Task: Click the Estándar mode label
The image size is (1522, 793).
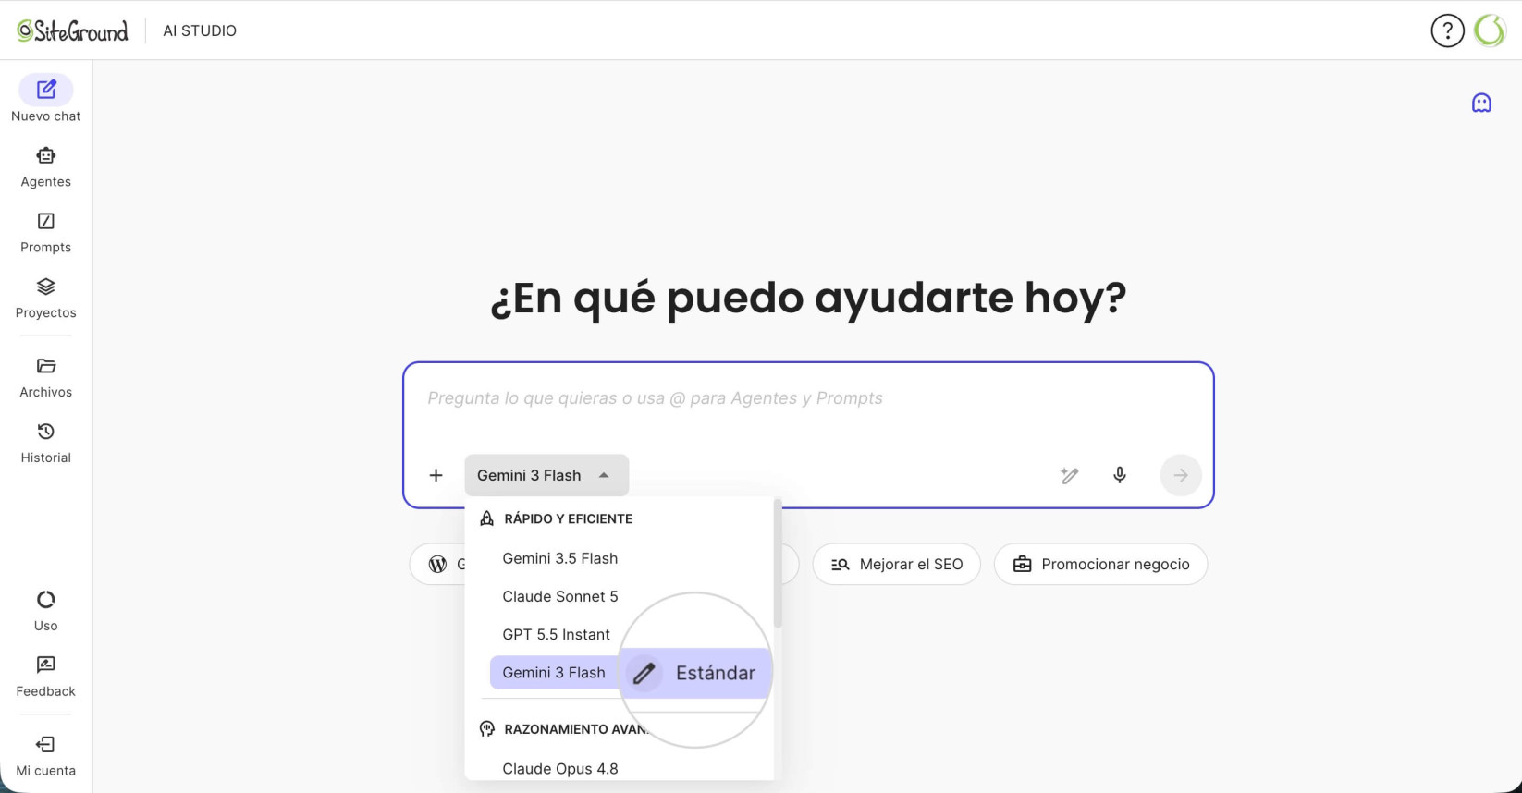Action: [x=716, y=673]
